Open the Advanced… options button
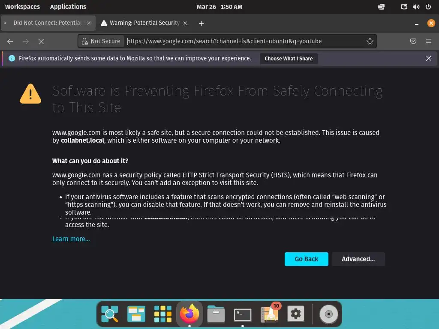Viewport: 439px width, 329px height. point(358,259)
